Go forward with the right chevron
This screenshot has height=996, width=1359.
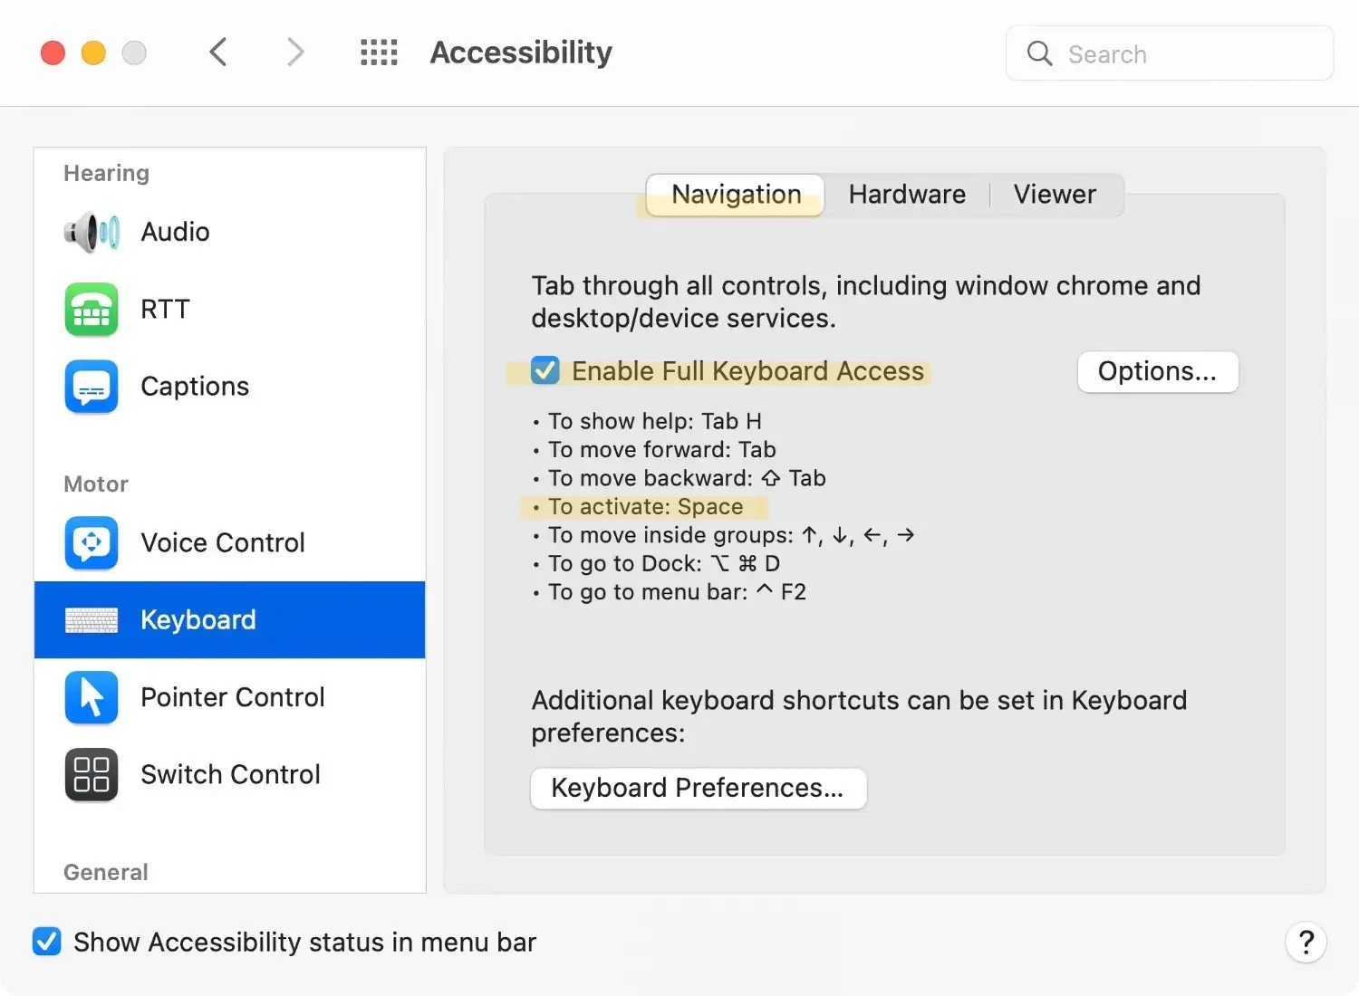pos(295,53)
